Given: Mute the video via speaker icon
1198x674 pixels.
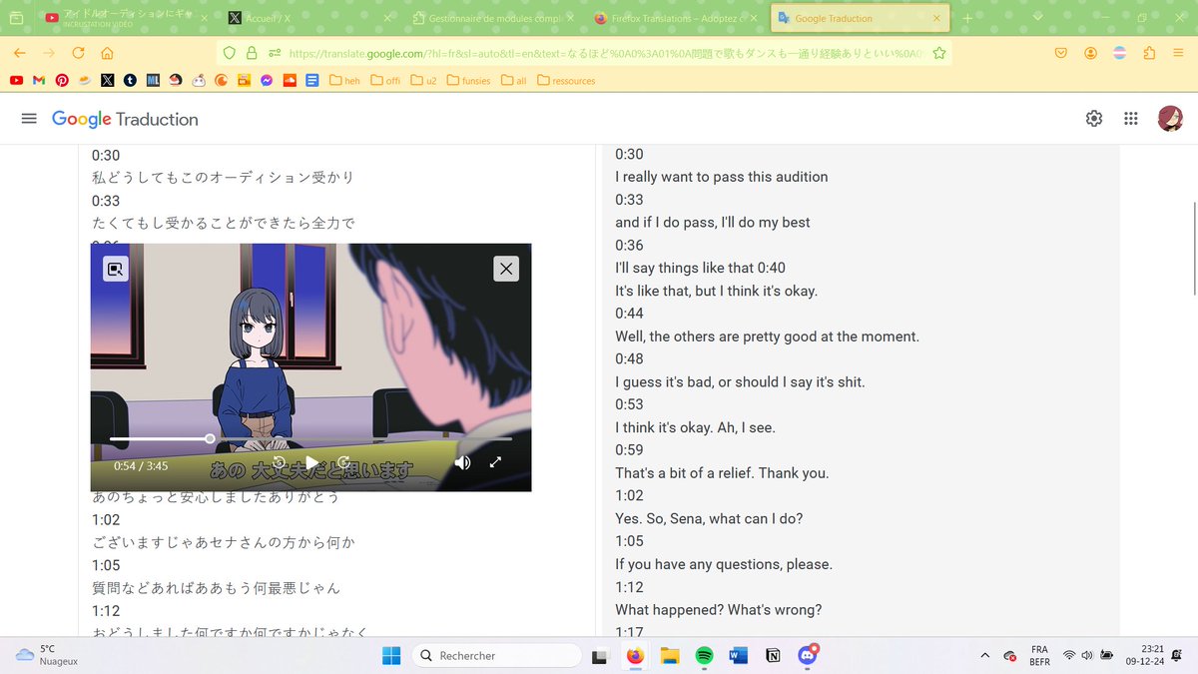Looking at the screenshot, I should tap(462, 462).
